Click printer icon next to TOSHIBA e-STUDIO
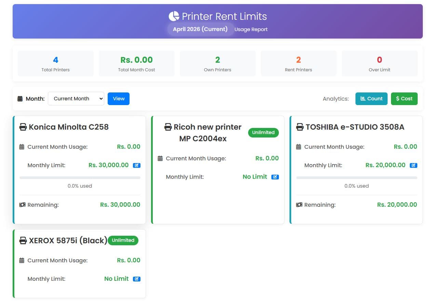Screen dimensions: 445x306 300,127
